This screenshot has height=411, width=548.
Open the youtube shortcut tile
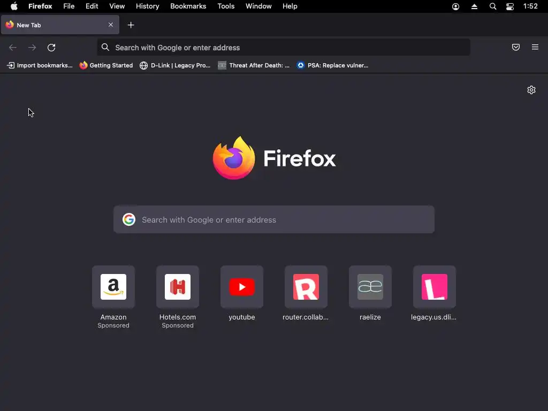click(x=242, y=287)
